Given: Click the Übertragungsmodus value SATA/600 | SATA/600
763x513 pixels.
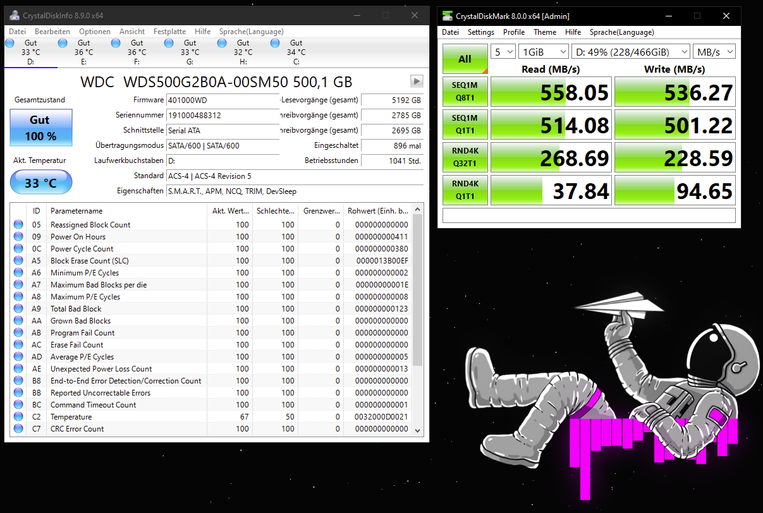Looking at the screenshot, I should [223, 145].
